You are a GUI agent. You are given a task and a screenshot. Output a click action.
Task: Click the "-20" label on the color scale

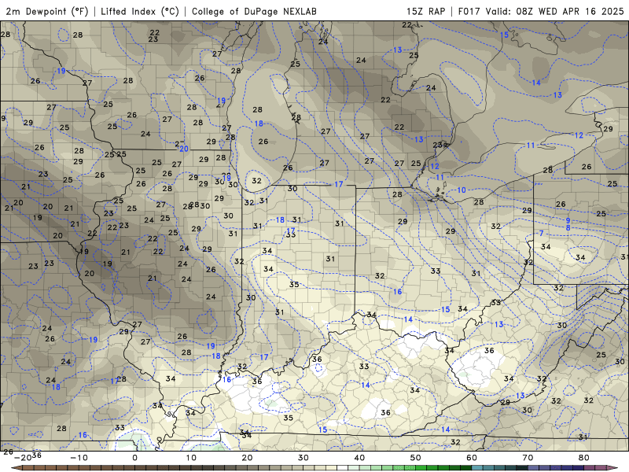point(23,458)
